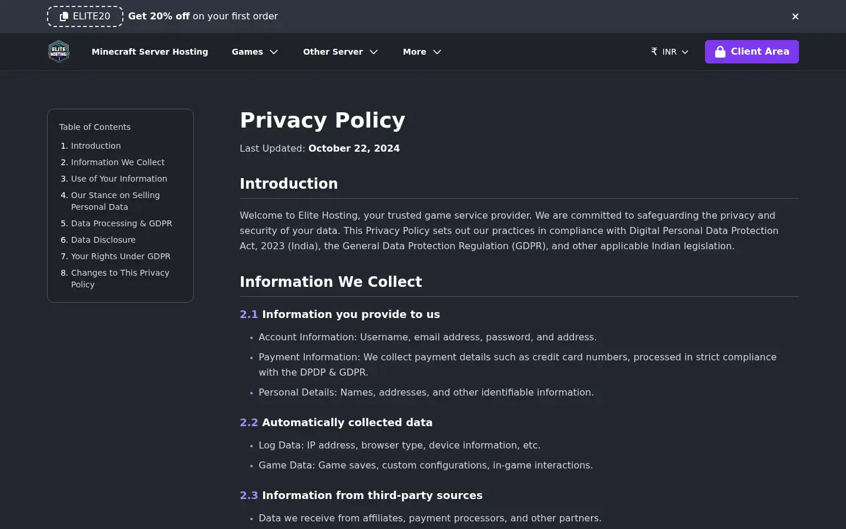The image size is (846, 529).
Task: Select Changes to This Privacy Policy link
Action: click(120, 279)
